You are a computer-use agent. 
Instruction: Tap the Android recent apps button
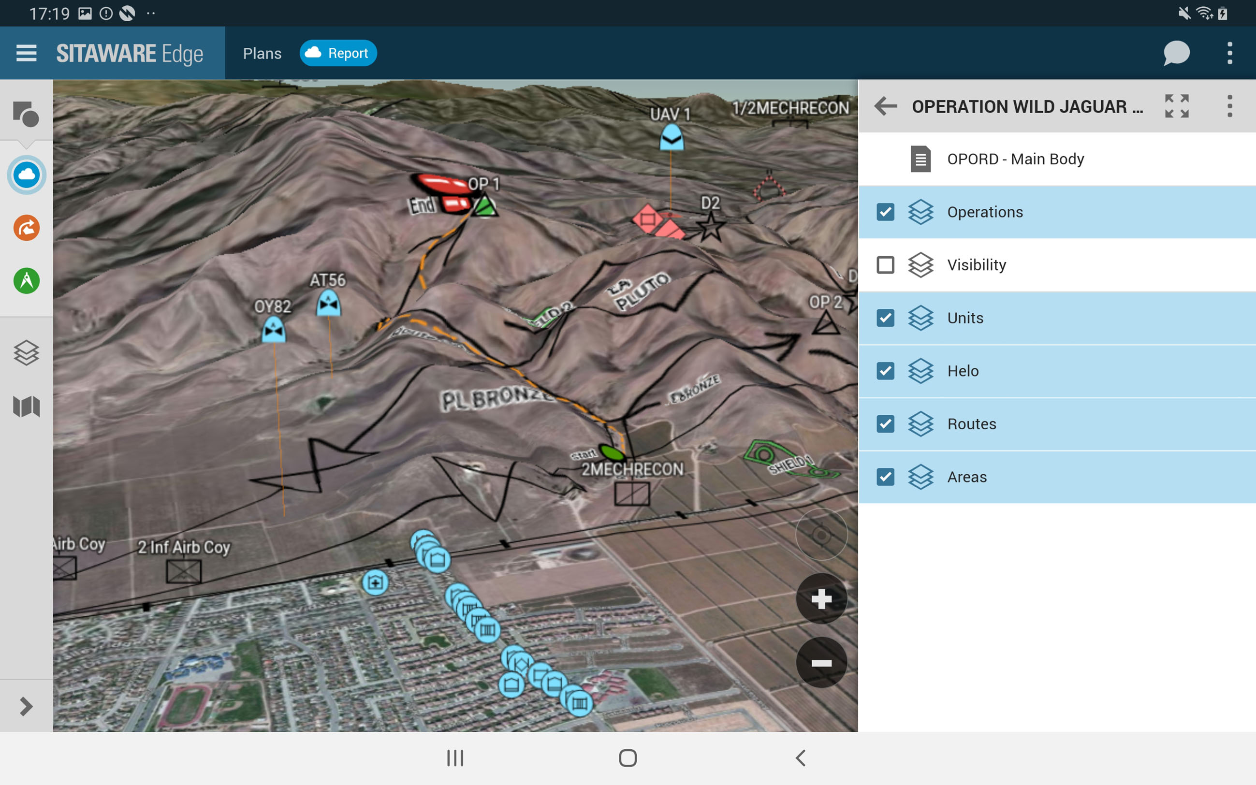coord(455,757)
